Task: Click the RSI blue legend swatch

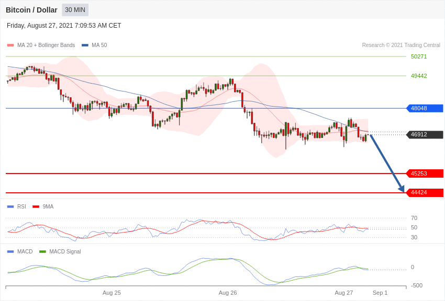Action: point(10,207)
